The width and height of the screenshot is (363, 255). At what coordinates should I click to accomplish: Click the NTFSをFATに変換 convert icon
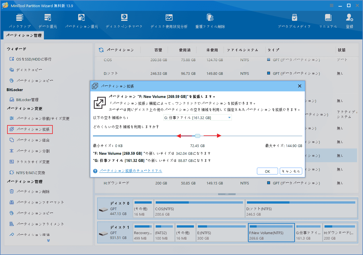[x=12, y=173]
